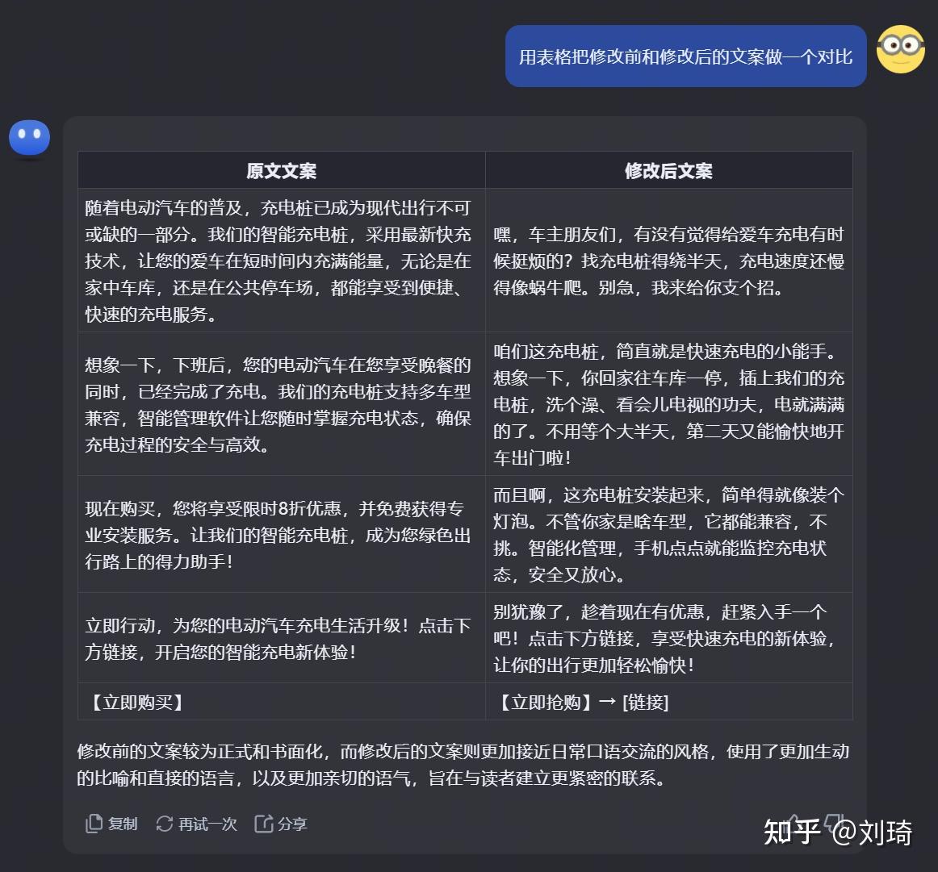Click the 再试一次 text button

click(207, 824)
